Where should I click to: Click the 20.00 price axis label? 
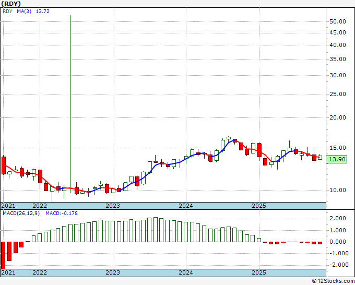(x=338, y=118)
